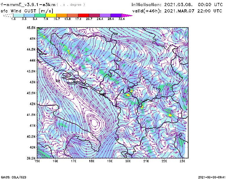Image resolution: width=232 pixels, height=179 pixels.
Task: Click the 21E longitude label
Action: (146, 161)
